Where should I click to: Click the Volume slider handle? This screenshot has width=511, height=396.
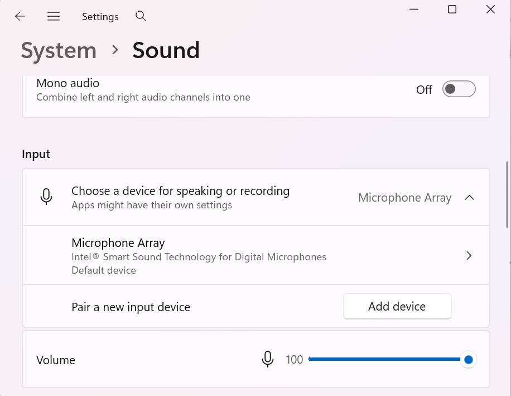click(x=469, y=359)
